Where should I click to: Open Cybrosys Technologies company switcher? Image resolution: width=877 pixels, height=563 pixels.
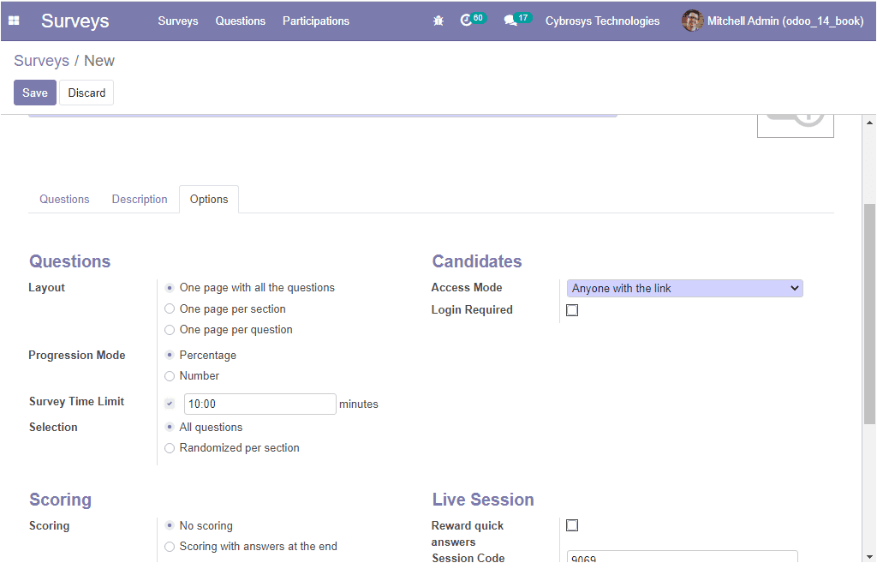(602, 21)
